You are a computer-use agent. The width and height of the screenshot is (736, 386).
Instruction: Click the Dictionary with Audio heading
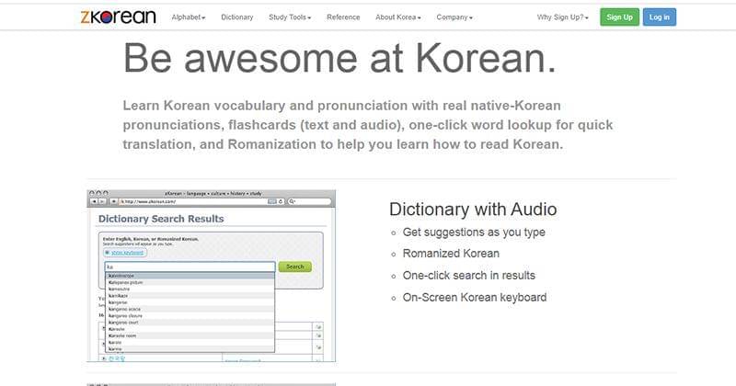click(473, 210)
